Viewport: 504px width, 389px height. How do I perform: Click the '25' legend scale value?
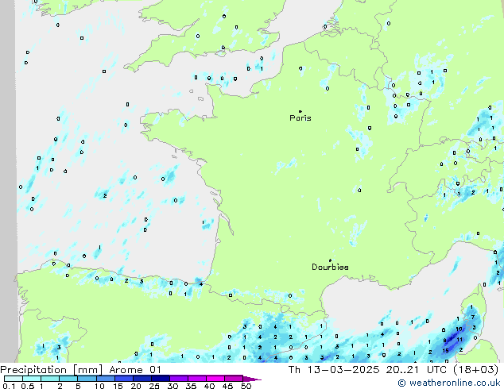click(x=154, y=386)
